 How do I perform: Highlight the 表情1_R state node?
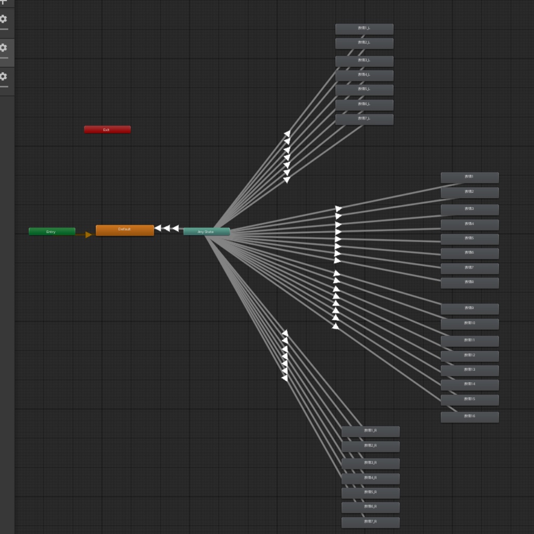click(370, 431)
